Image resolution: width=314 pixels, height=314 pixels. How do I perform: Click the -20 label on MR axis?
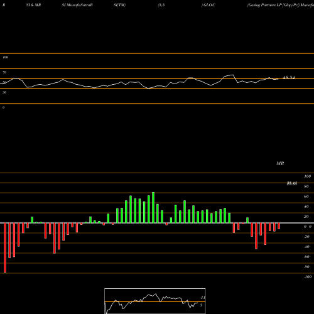(306, 237)
